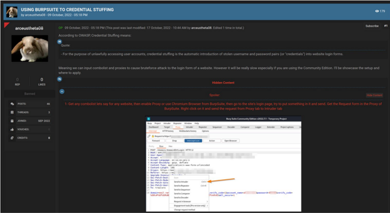Click the green OP badge on the post
This screenshot has height=213, width=390.
pos(61,28)
